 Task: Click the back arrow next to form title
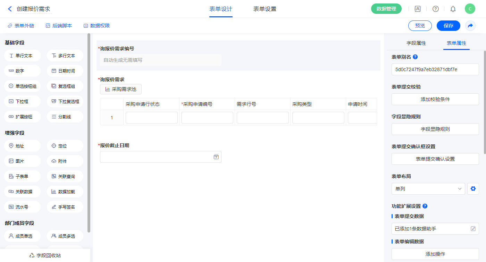tap(10, 9)
